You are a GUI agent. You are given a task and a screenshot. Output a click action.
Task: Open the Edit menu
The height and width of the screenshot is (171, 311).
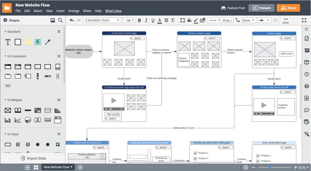(27, 11)
